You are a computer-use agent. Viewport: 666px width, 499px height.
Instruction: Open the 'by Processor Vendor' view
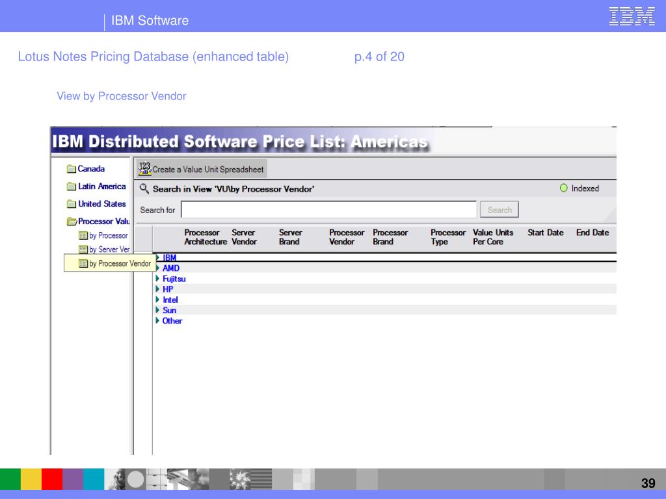[120, 264]
